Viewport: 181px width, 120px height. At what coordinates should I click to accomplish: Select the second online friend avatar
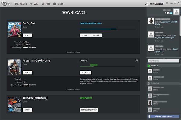click(150, 78)
